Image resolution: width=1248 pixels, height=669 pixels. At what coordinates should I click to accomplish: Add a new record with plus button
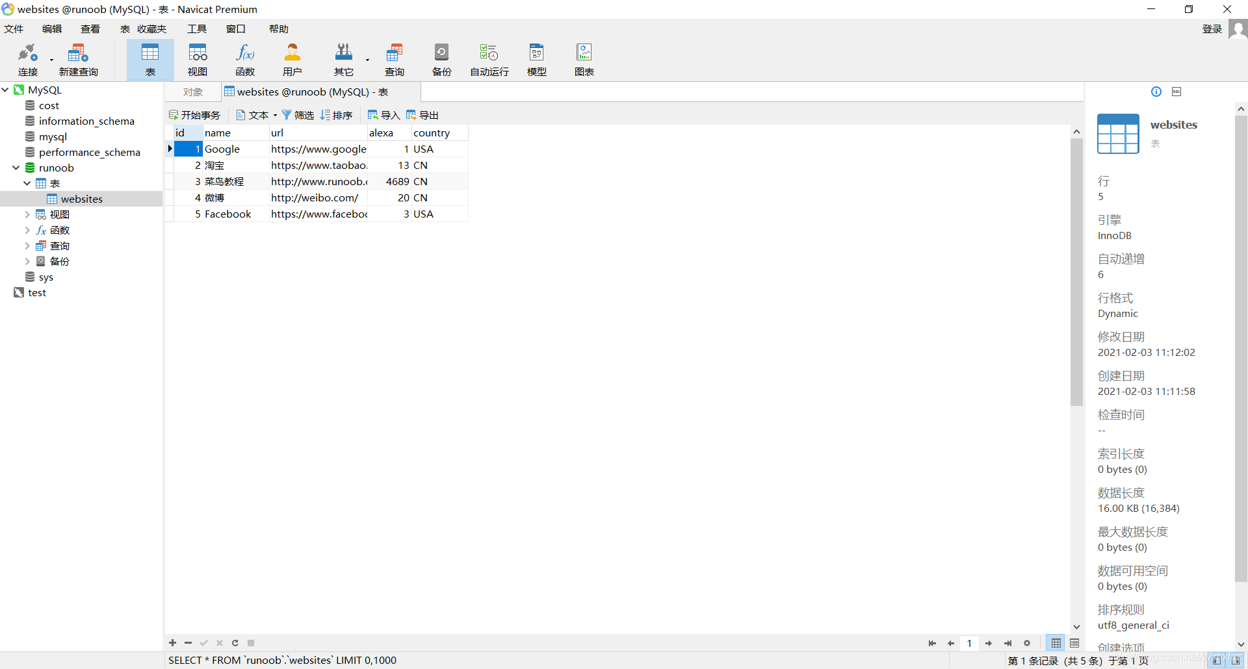pyautogui.click(x=172, y=643)
